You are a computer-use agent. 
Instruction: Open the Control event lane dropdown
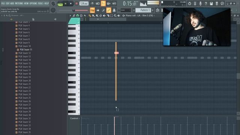(x=75, y=118)
